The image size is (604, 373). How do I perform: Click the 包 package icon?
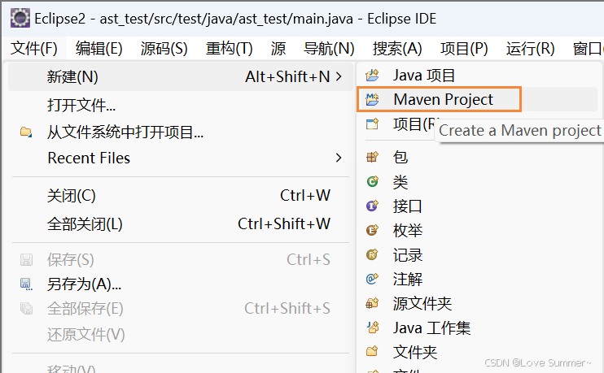(x=372, y=157)
